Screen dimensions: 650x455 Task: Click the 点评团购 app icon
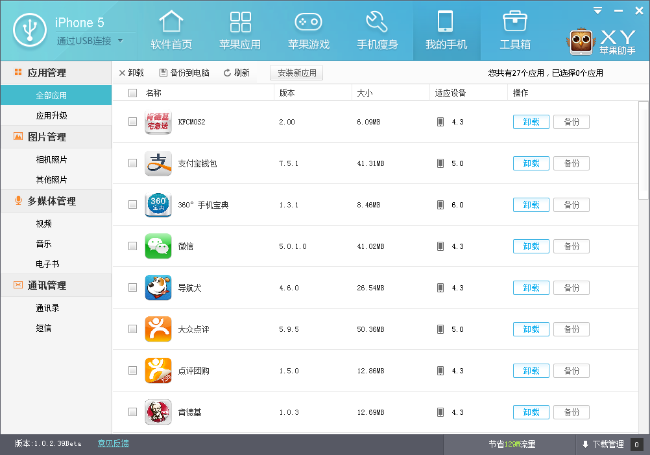pyautogui.click(x=158, y=371)
